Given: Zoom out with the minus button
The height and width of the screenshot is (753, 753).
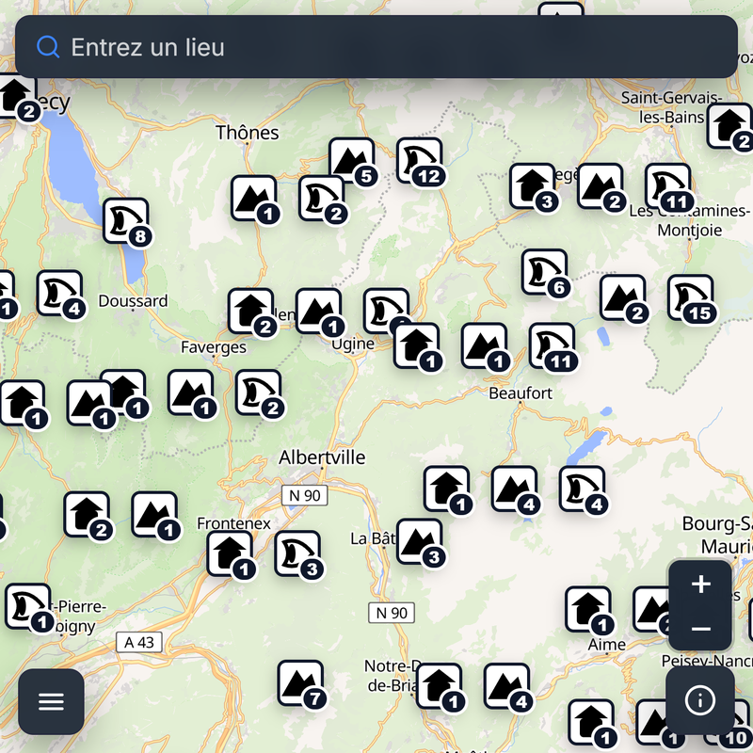Looking at the screenshot, I should point(700,628).
